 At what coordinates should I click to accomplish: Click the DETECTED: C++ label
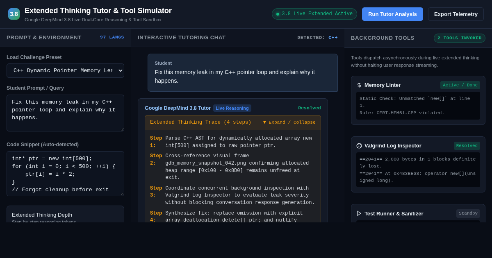coord(318,38)
